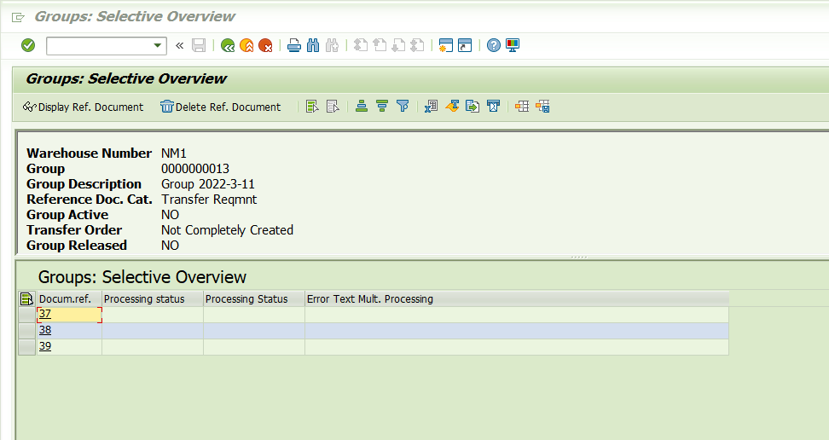829x440 pixels.
Task: Click the First Page icon
Action: click(361, 45)
